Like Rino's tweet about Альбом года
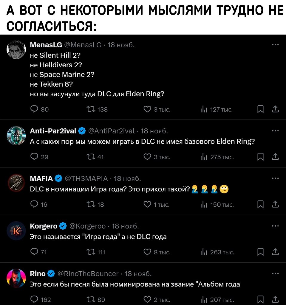This screenshot has width=286, height=305. click(x=147, y=300)
